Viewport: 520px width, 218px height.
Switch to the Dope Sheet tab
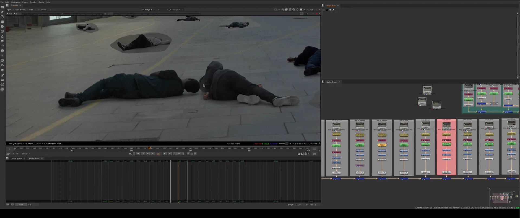click(34, 158)
